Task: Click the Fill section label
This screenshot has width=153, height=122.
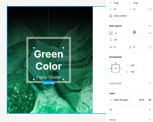Action: 110,110
